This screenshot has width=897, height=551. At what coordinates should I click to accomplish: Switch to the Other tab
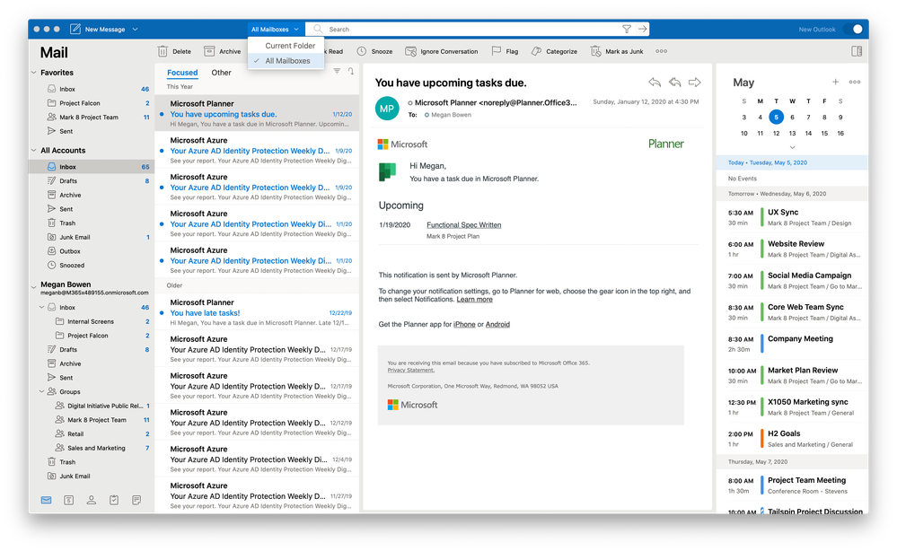[x=222, y=73]
